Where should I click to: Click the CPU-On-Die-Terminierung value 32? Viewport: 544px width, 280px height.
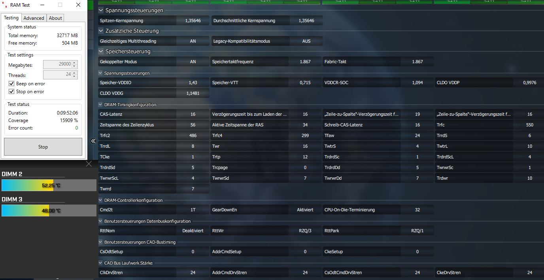pos(417,210)
